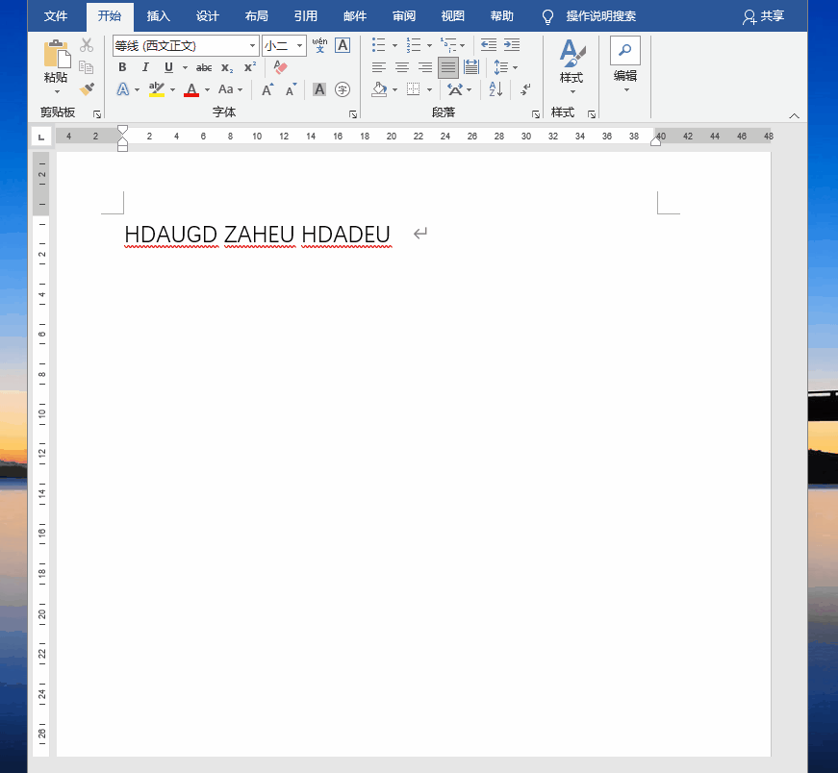The image size is (838, 773).
Task: Open the font name dropdown 等线
Action: 253,46
